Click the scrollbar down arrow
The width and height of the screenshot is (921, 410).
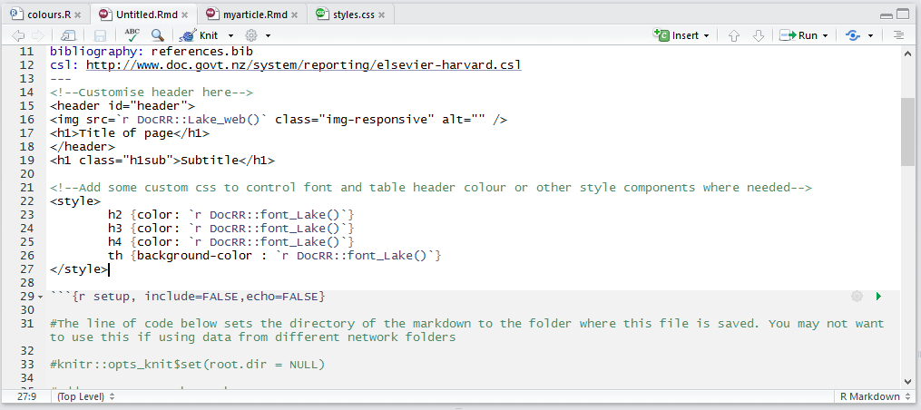click(x=906, y=382)
